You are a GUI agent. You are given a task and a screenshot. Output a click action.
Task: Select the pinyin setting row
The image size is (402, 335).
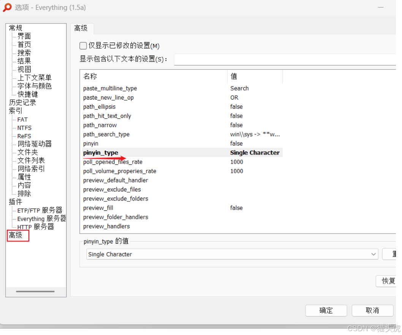click(x=182, y=144)
